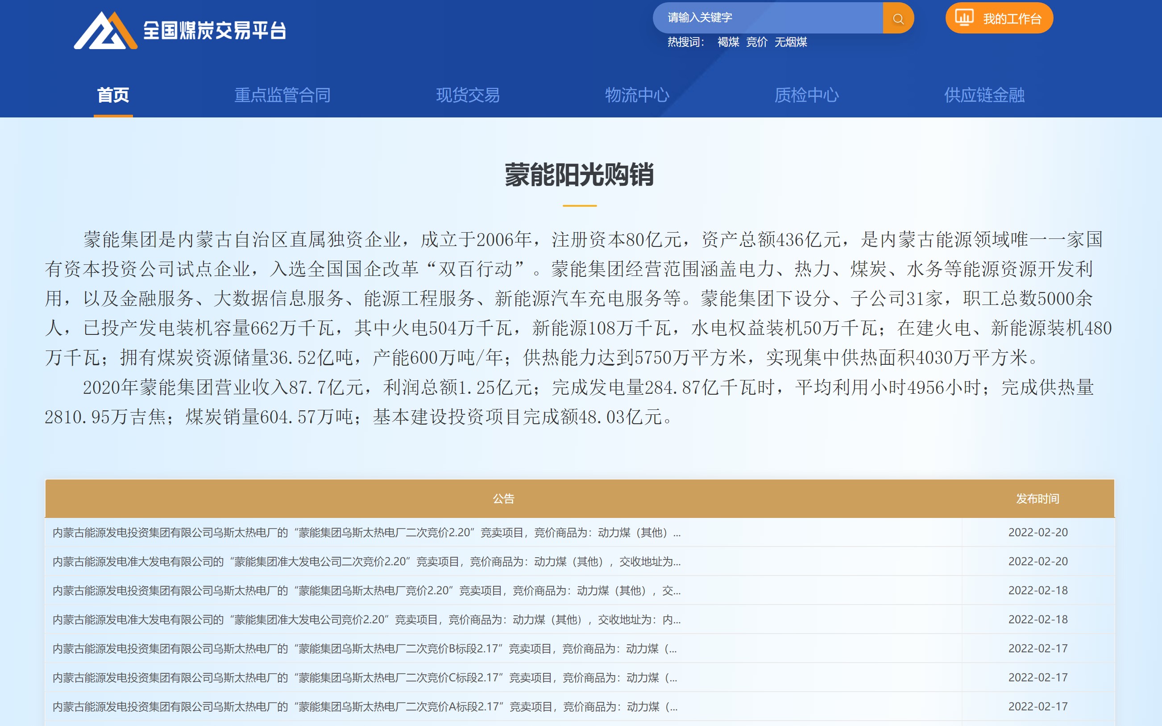This screenshot has width=1162, height=726.
Task: Open 物流中心 navigation tab
Action: (637, 95)
